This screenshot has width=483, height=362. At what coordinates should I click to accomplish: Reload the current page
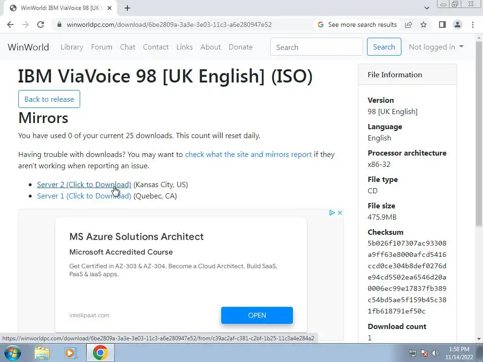pyautogui.click(x=41, y=25)
